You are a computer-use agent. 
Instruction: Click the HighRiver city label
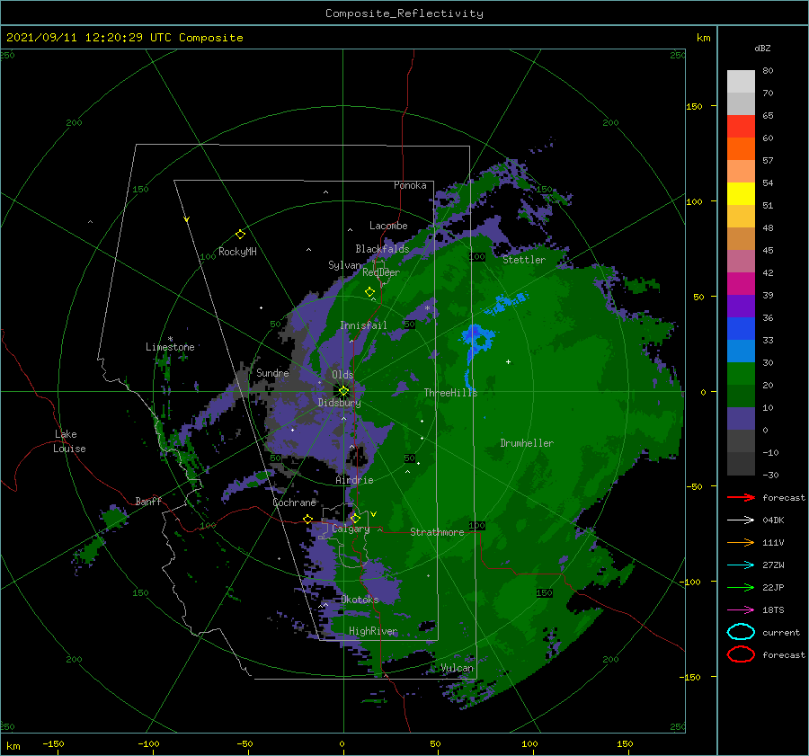(x=373, y=631)
